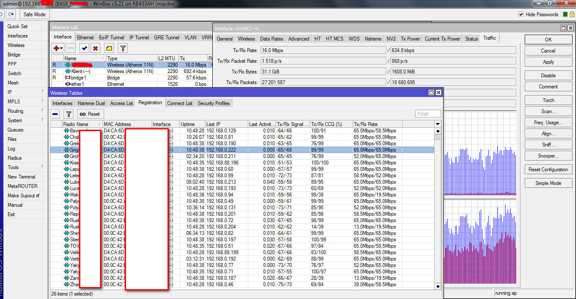Open the Data Rates tab
Screen dimensions: 576x299
[x=271, y=38]
